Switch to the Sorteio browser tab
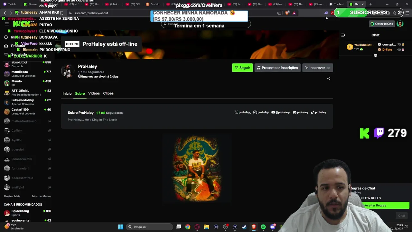The width and height of the screenshot is (412, 232). 153,4
